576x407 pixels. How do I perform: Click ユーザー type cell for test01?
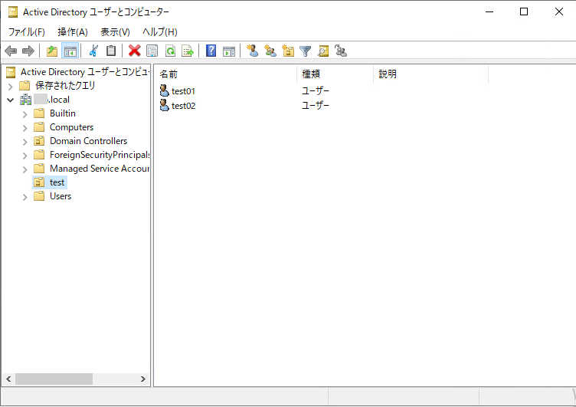(316, 90)
